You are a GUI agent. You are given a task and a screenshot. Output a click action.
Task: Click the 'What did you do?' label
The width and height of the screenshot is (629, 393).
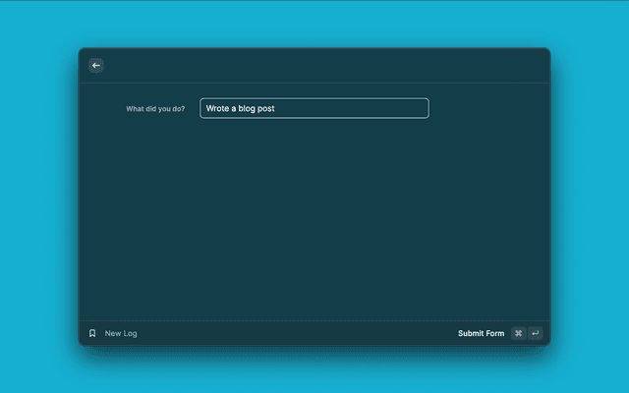pyautogui.click(x=155, y=109)
